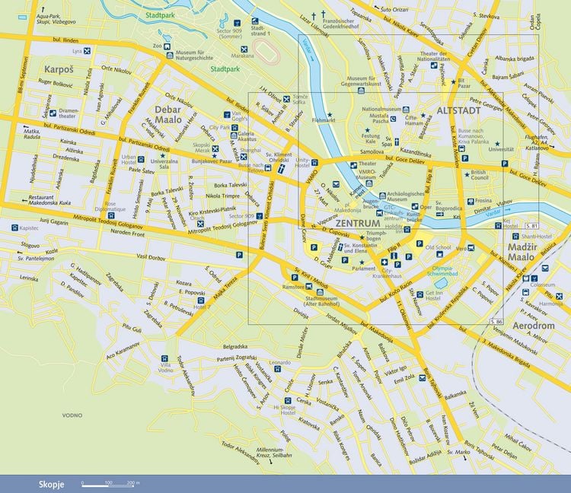This screenshot has height=493, width=571.
Task: Select the Debar Maalo district label
Action: click(168, 114)
